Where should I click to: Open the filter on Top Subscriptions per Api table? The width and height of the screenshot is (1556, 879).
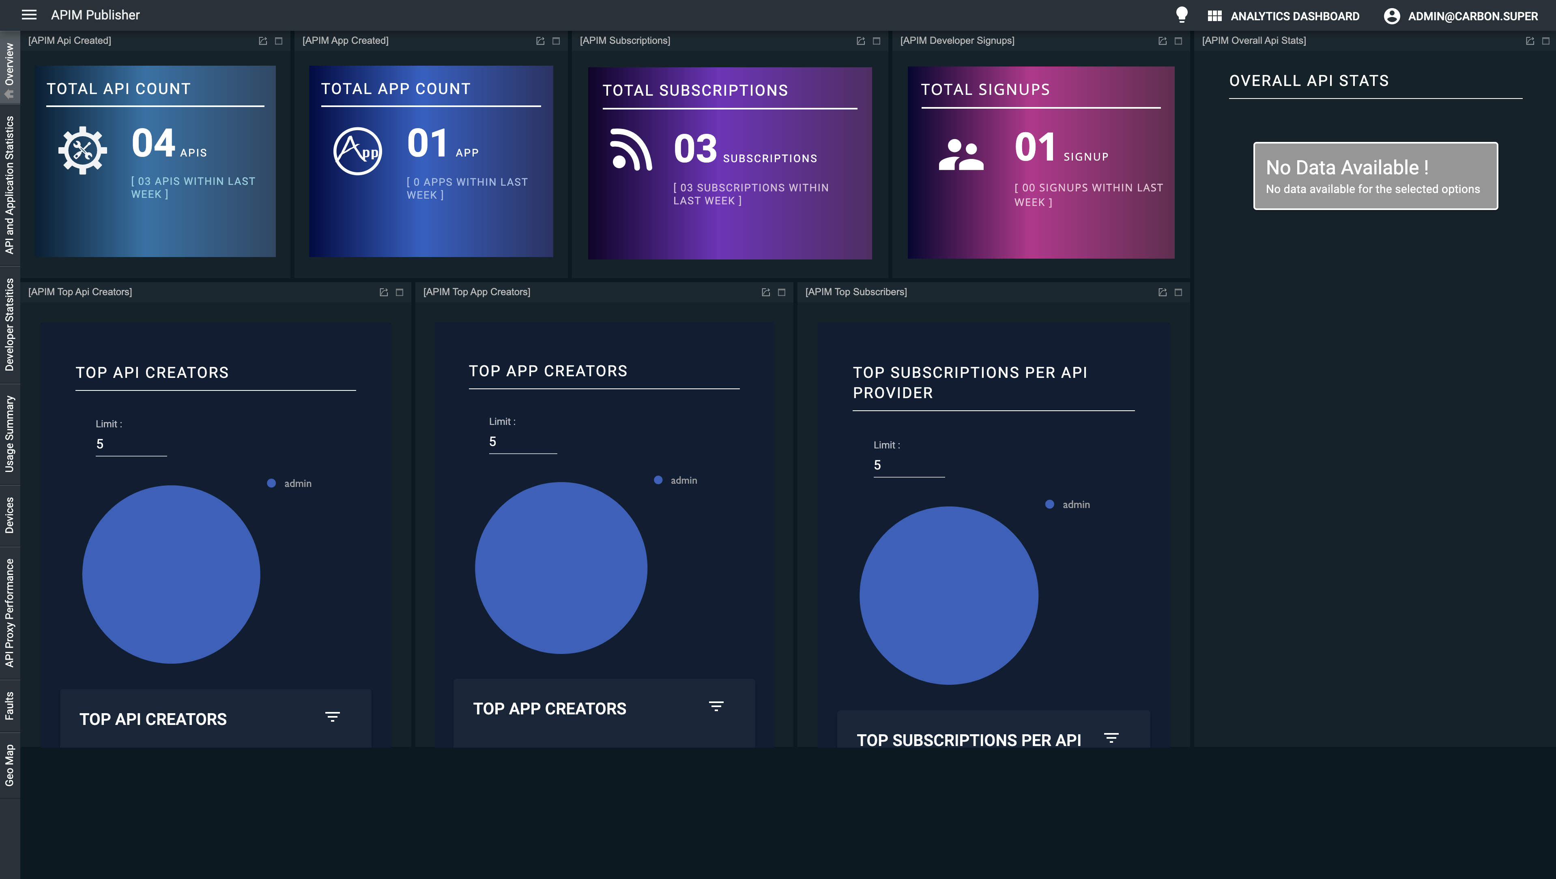pyautogui.click(x=1112, y=737)
